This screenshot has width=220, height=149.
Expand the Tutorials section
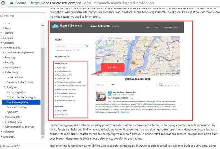click(1, 33)
